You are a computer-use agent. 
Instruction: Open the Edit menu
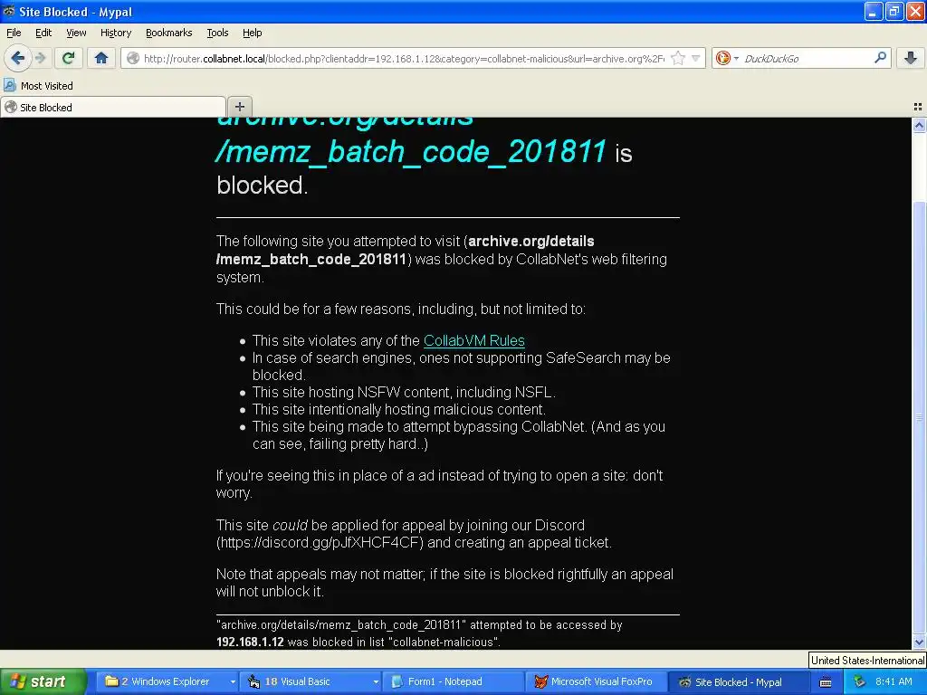coord(43,33)
